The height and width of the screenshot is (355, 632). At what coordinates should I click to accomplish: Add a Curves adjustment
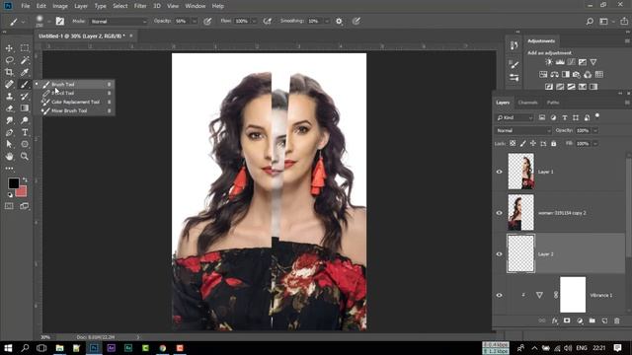tap(571, 62)
